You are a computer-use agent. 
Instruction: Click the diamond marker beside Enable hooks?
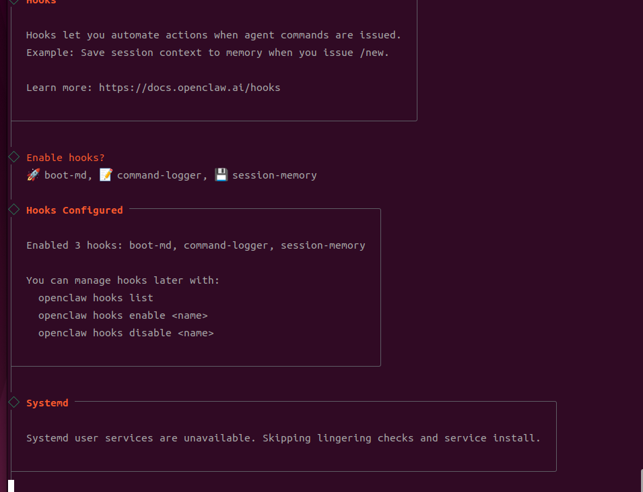tap(13, 157)
